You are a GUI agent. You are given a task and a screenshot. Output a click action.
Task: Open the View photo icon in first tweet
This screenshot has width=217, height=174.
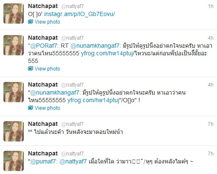(x=31, y=22)
